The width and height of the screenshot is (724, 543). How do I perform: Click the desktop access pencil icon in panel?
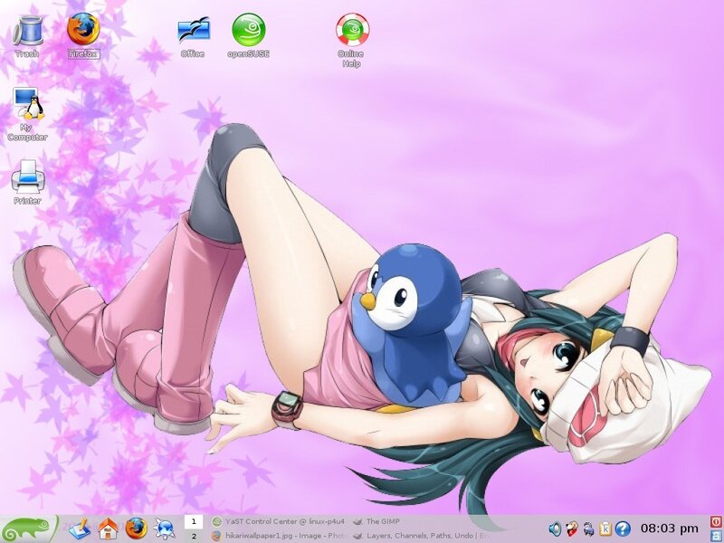pos(80,529)
